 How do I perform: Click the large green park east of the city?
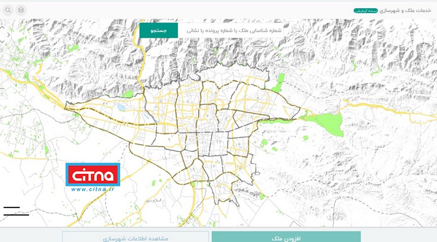click(x=329, y=122)
